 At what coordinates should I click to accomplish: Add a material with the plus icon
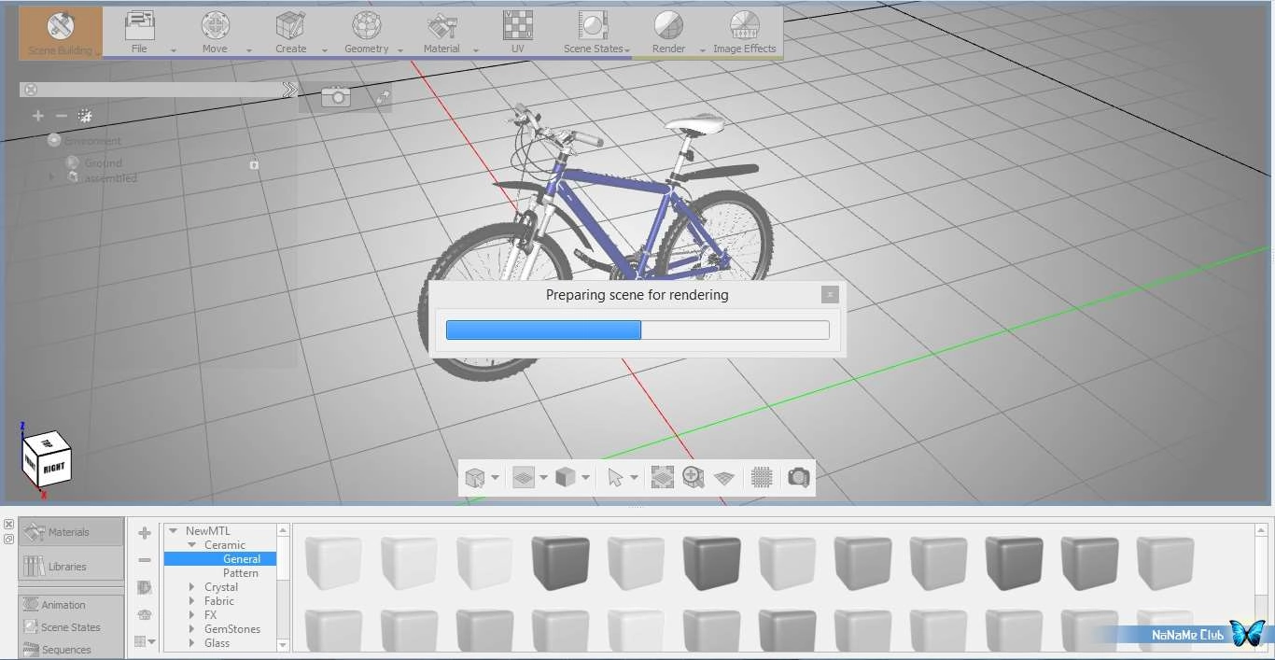tap(144, 533)
